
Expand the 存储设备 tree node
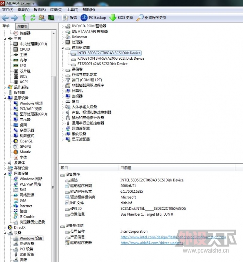[5, 169]
